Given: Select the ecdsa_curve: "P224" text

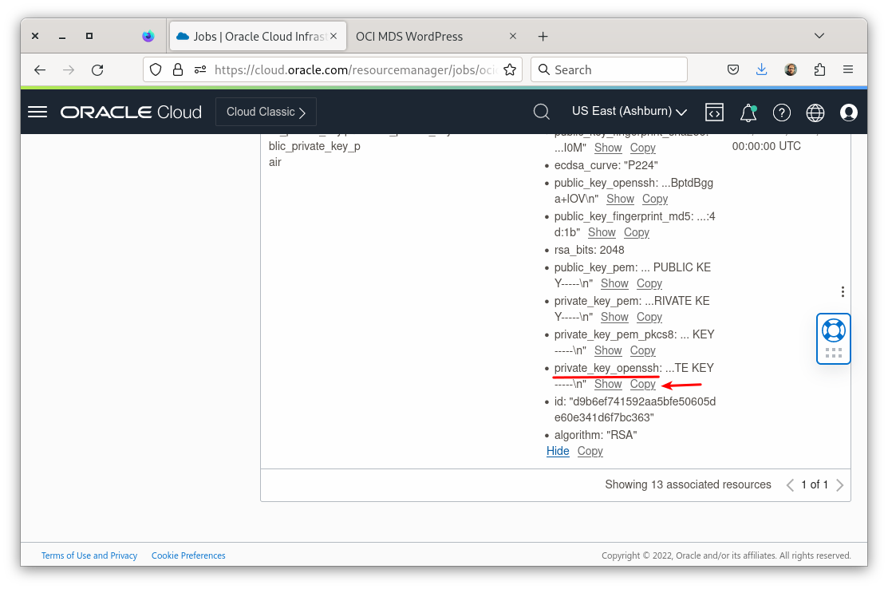Looking at the screenshot, I should click(x=606, y=165).
